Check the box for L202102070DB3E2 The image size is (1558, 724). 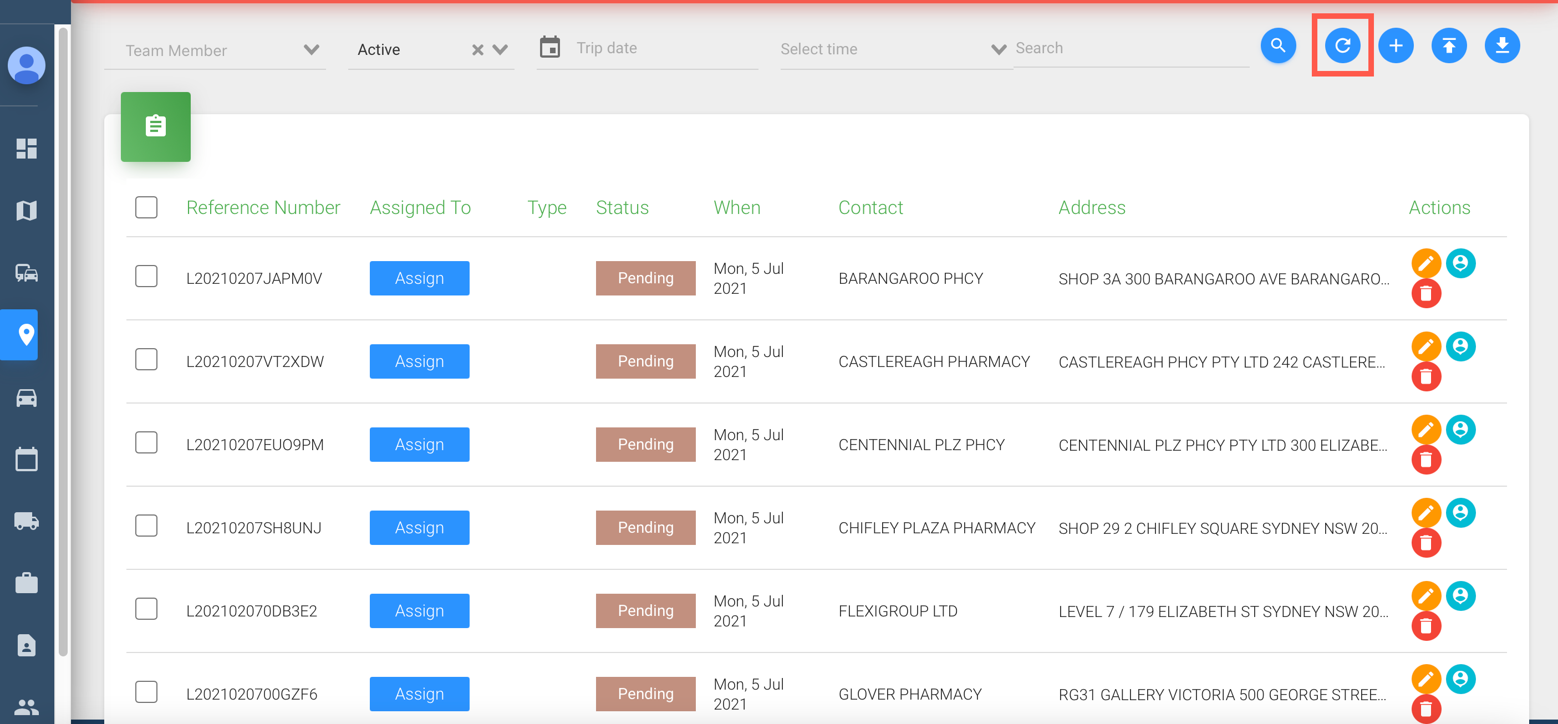pos(146,609)
